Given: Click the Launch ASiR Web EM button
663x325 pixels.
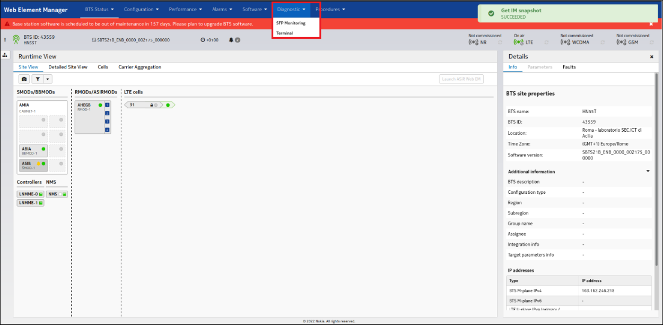Looking at the screenshot, I should 461,79.
